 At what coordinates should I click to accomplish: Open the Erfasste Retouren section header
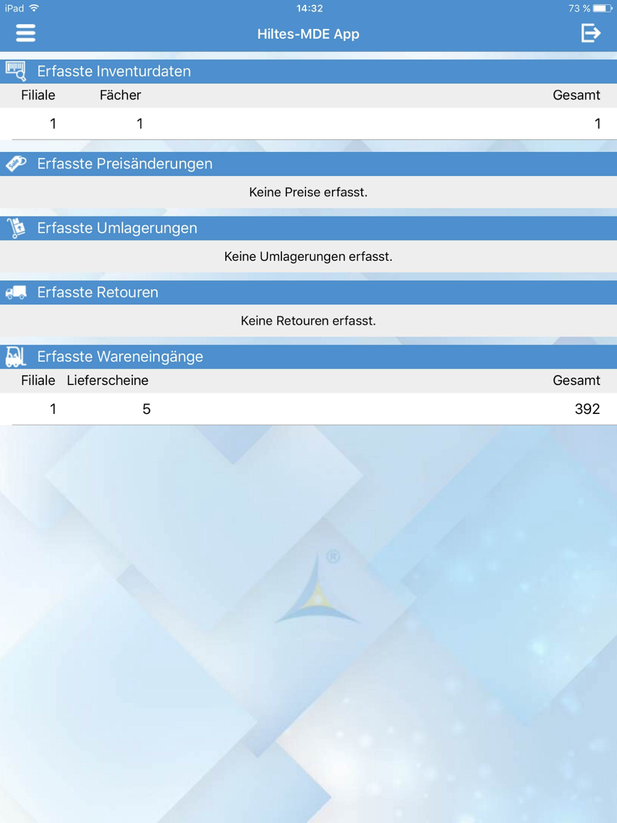(308, 292)
